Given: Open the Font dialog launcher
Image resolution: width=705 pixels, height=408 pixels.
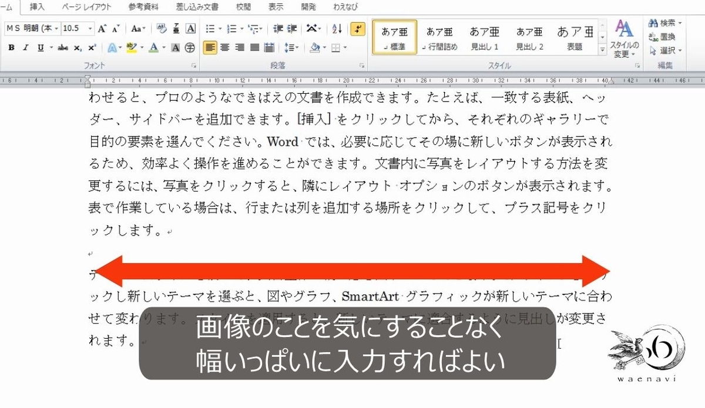Looking at the screenshot, I should pos(194,66).
